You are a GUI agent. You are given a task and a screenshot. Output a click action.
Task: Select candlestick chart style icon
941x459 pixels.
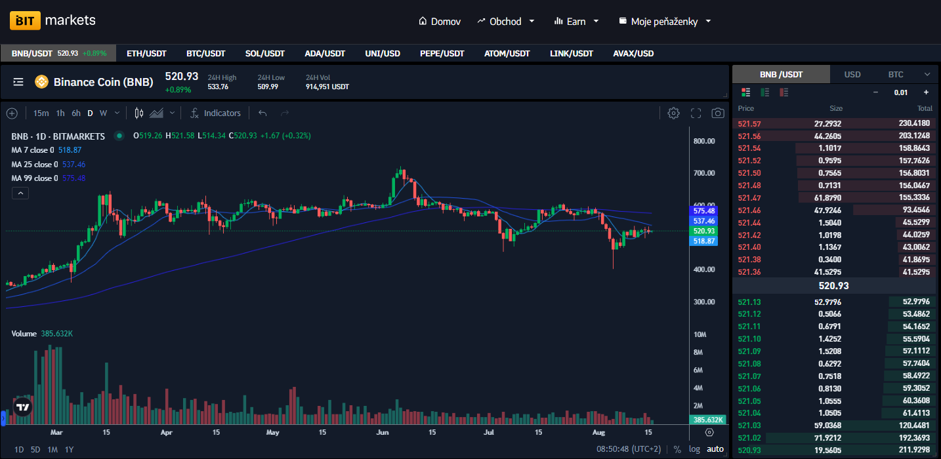[x=138, y=113]
